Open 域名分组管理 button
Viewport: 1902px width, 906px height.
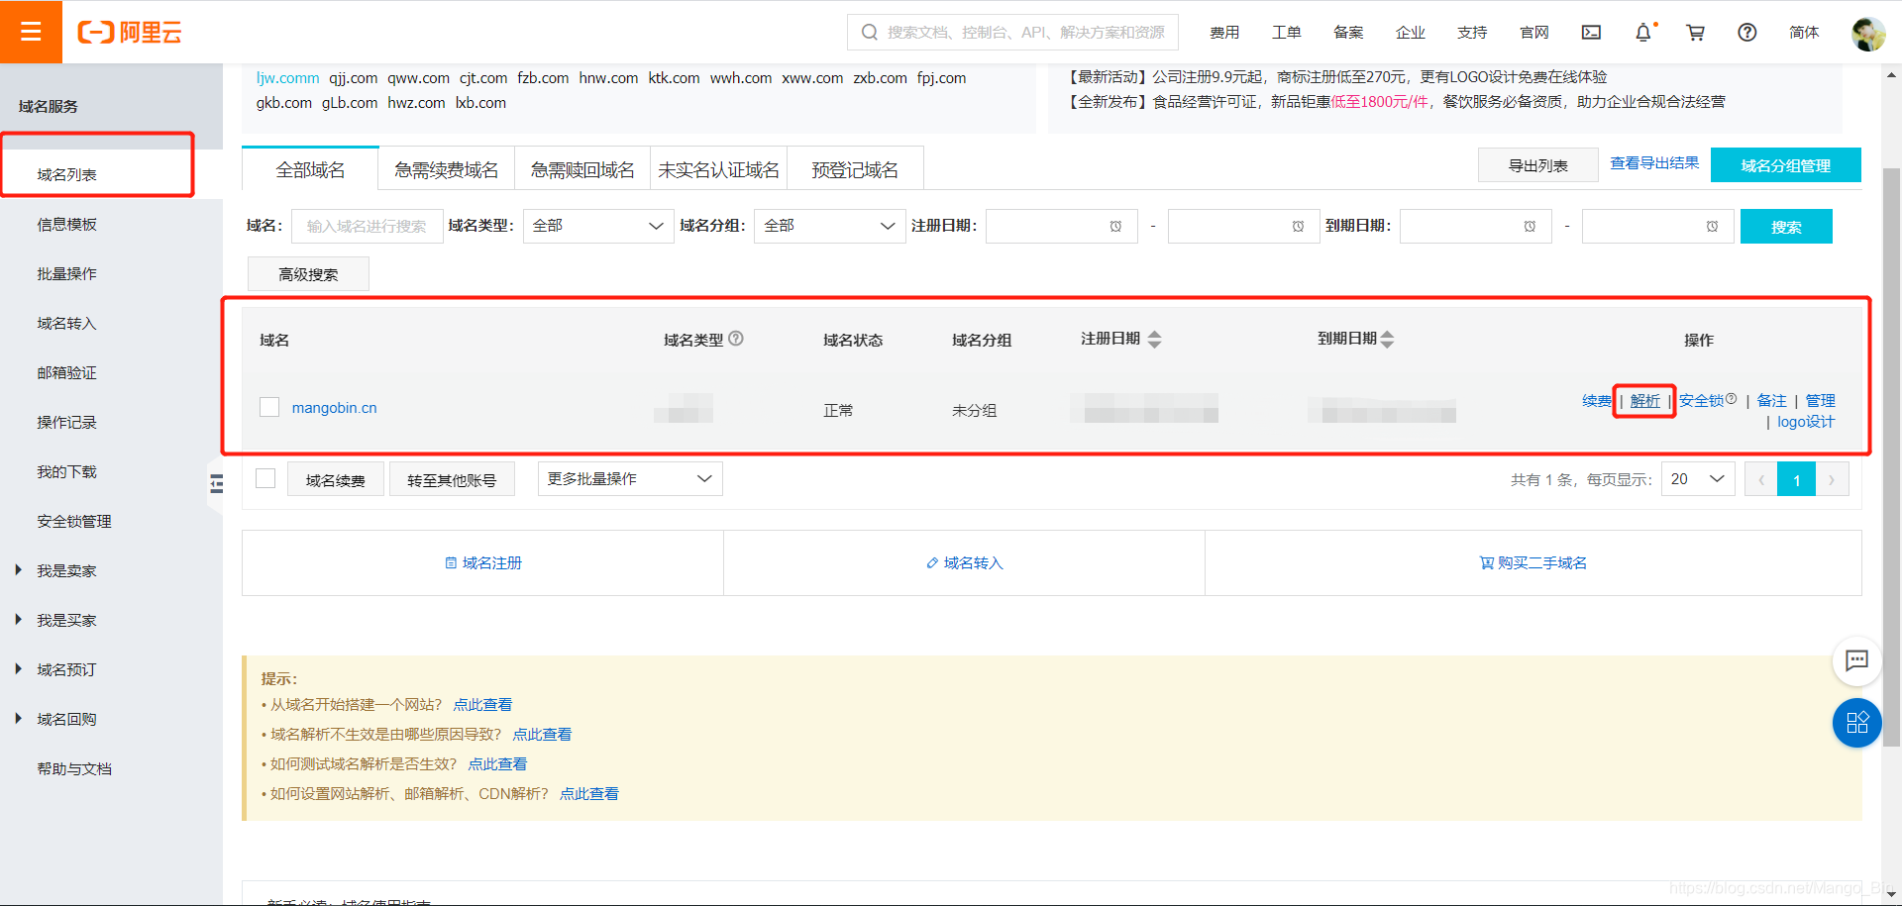[x=1785, y=165]
